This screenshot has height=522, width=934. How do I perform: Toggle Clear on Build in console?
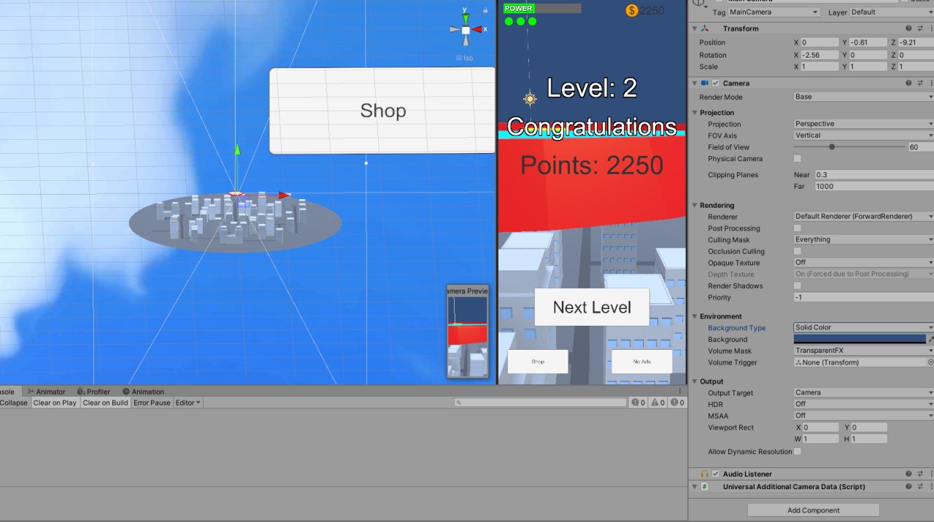pos(105,402)
